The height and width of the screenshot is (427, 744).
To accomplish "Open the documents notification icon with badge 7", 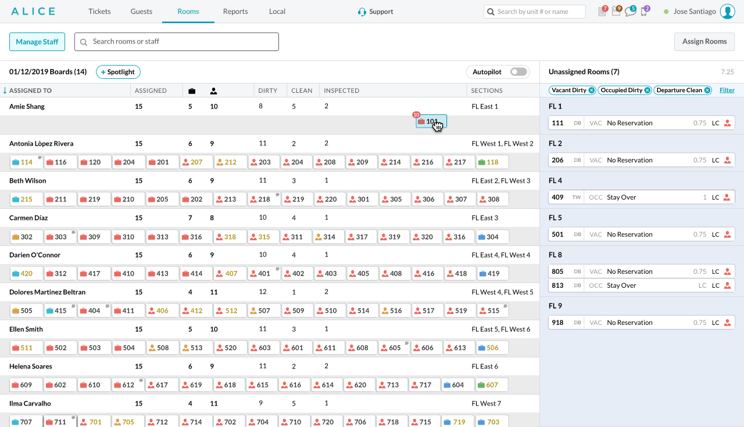I will [x=602, y=12].
